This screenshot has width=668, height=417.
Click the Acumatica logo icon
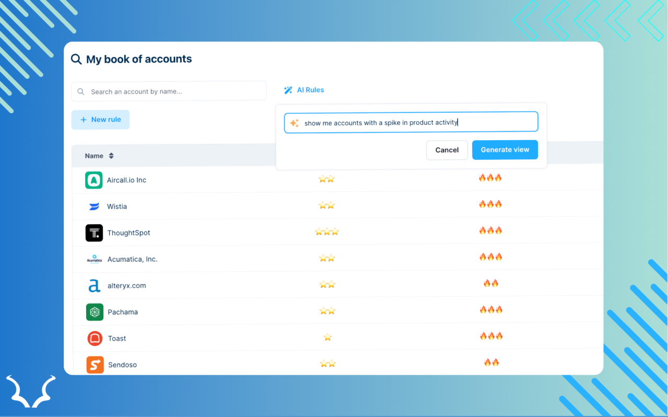pos(94,259)
